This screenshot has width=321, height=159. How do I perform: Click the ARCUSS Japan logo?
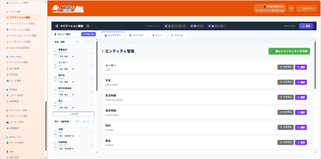tap(68, 9)
